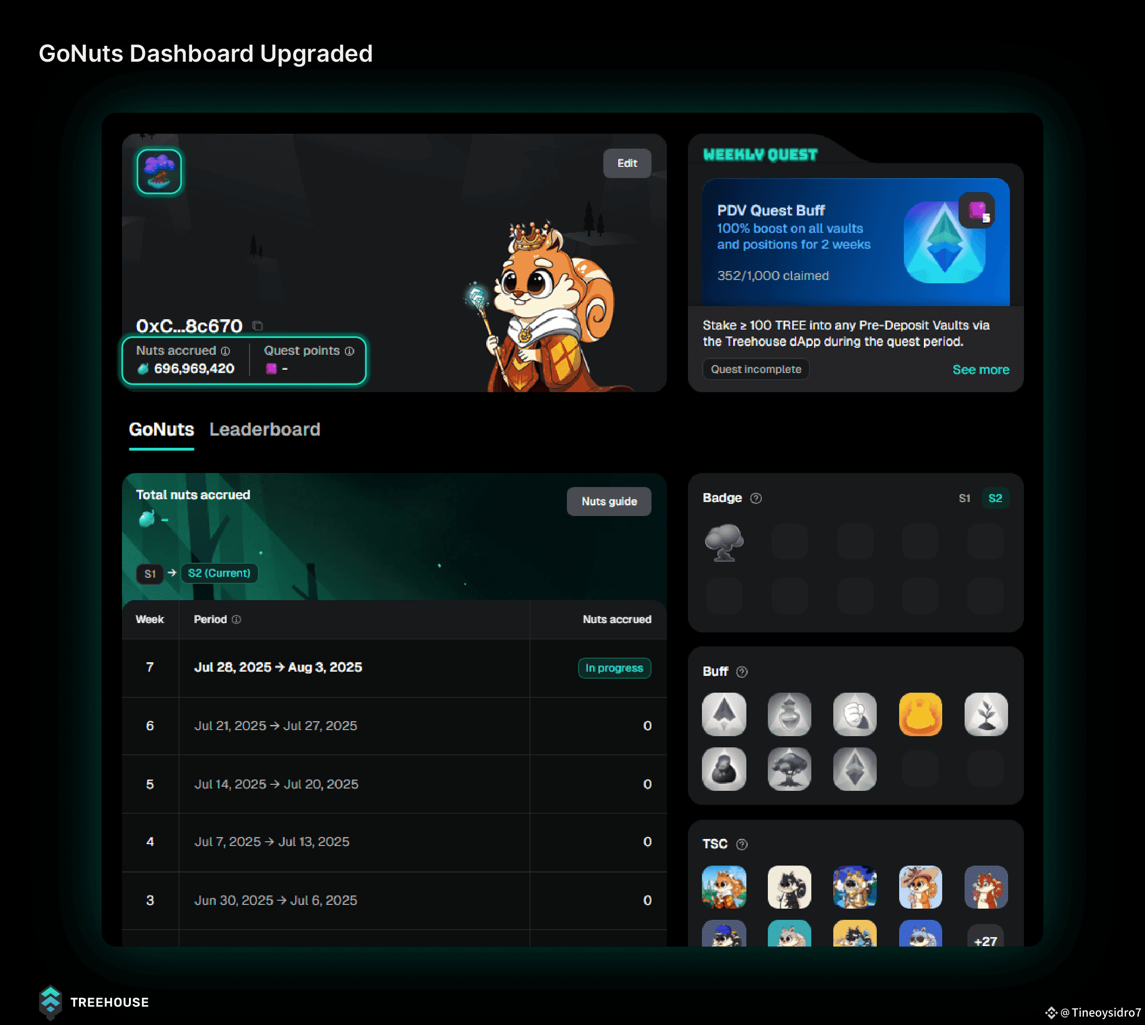Open first TSC squirrel with blue sky

click(x=724, y=887)
